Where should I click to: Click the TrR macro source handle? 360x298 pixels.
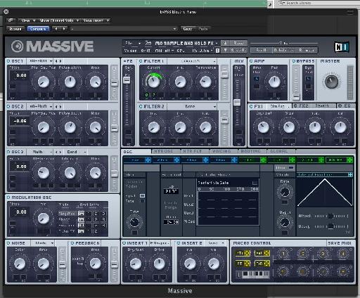(266, 264)
